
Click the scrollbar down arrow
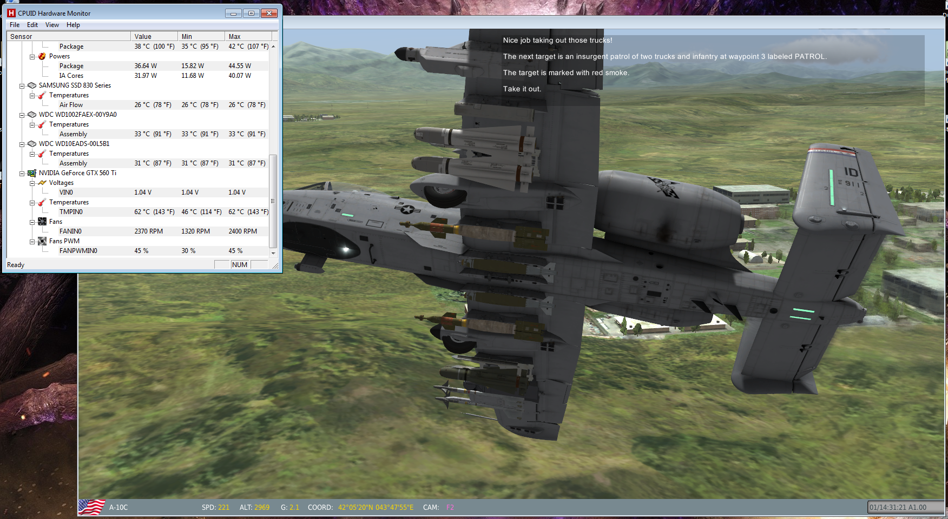coord(273,252)
